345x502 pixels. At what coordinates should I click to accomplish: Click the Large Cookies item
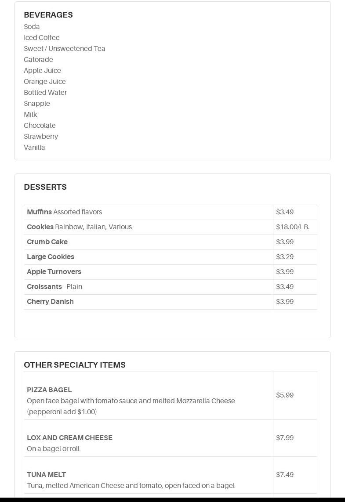[51, 257]
